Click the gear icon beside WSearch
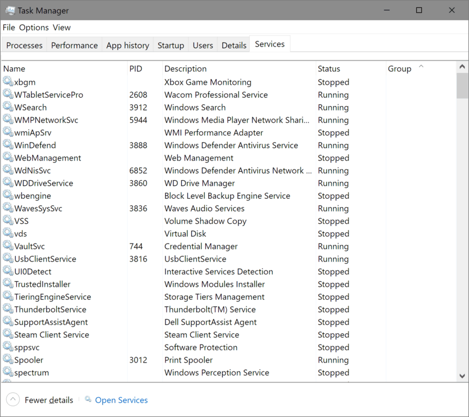 pos(8,107)
